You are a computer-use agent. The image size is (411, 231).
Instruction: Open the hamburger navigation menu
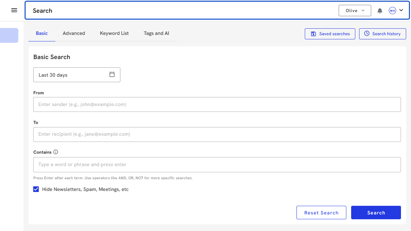pyautogui.click(x=14, y=10)
